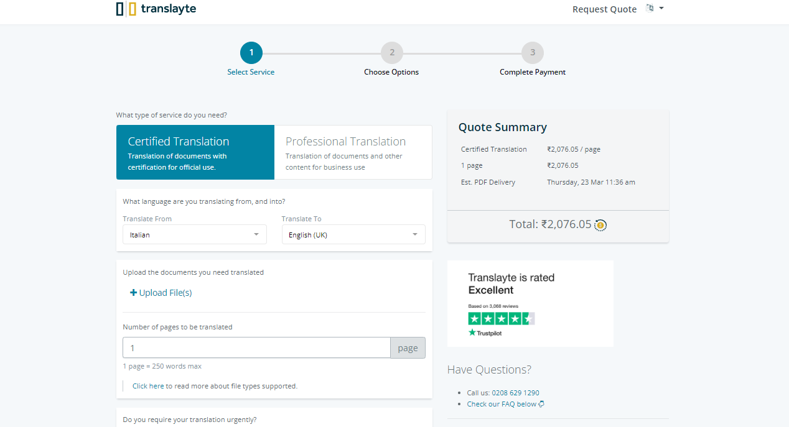Click the page unit addon label
This screenshot has width=789, height=427.
pyautogui.click(x=408, y=348)
